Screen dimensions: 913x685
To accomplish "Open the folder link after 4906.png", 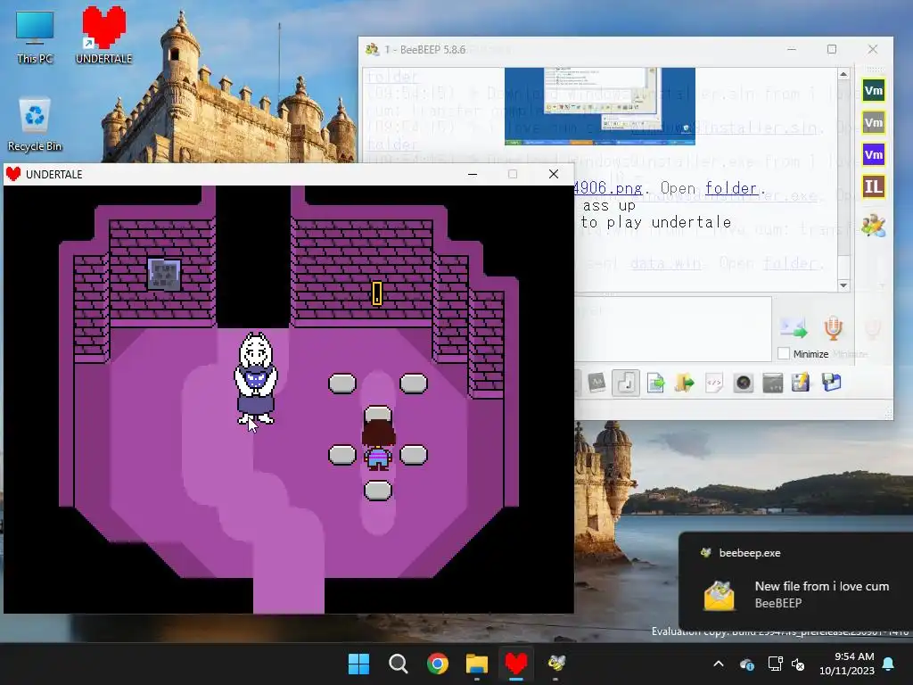I will tap(731, 188).
